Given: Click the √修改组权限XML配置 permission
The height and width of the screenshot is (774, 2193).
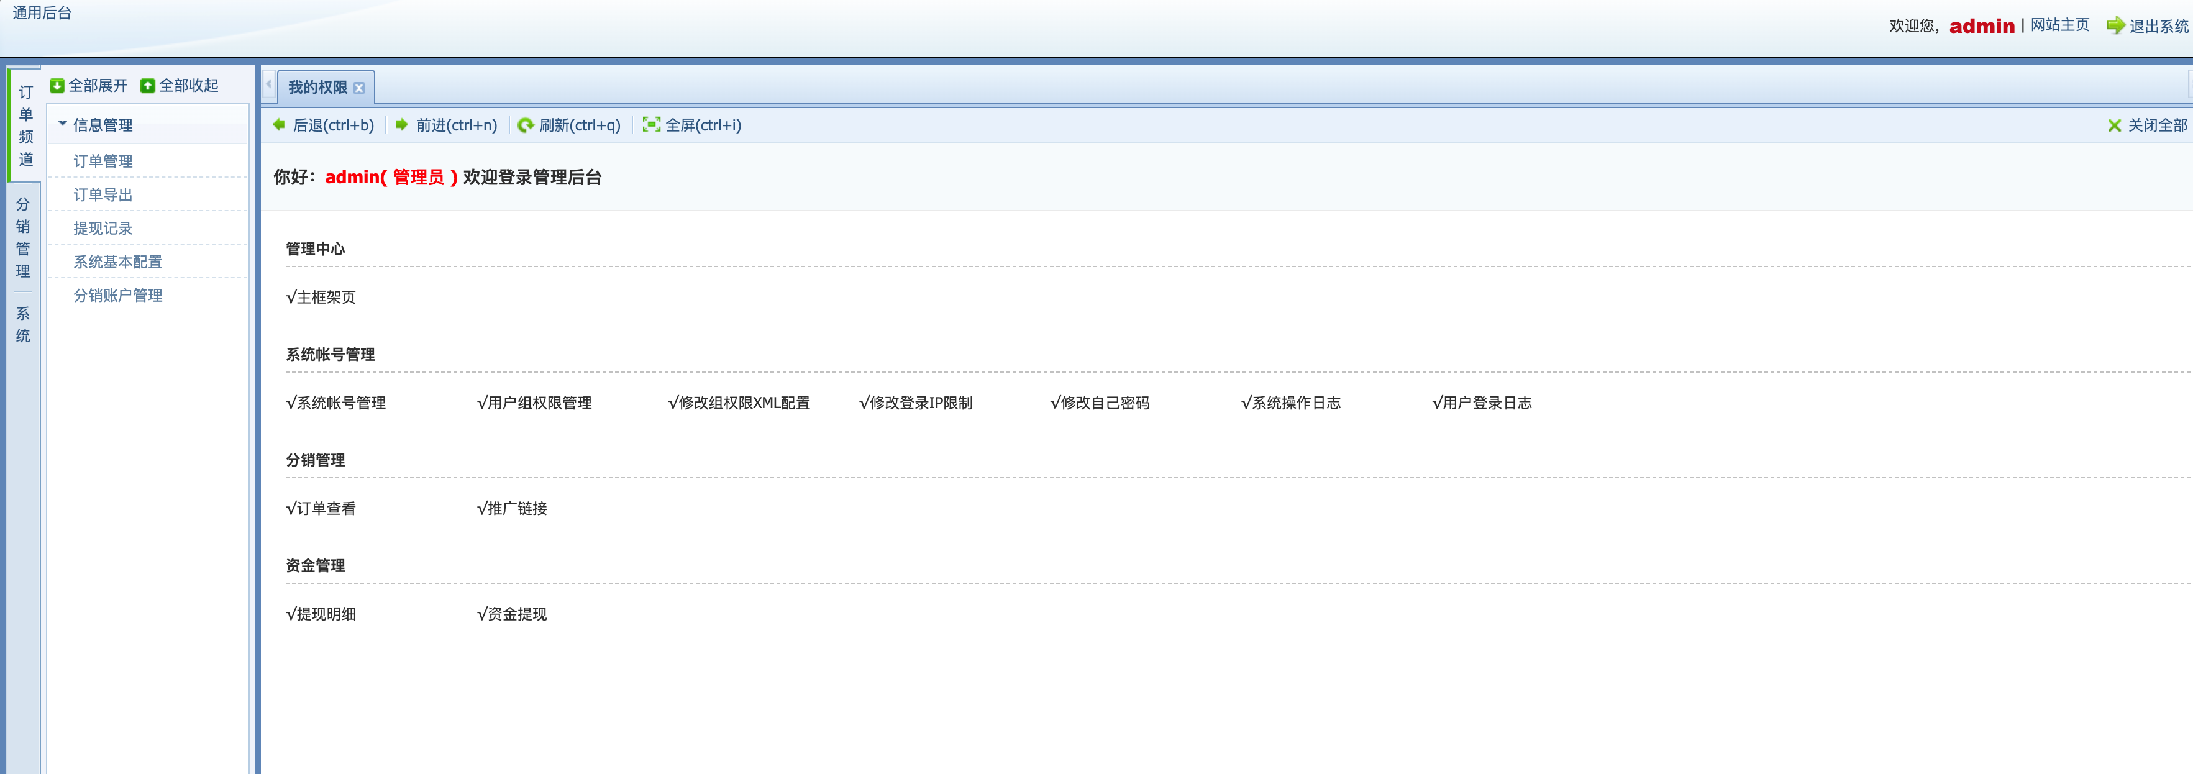Looking at the screenshot, I should (x=739, y=403).
